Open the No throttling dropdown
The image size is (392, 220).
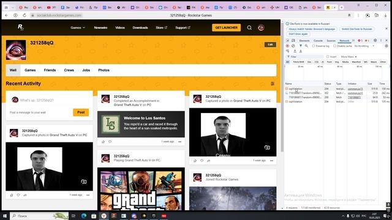(x=364, y=46)
